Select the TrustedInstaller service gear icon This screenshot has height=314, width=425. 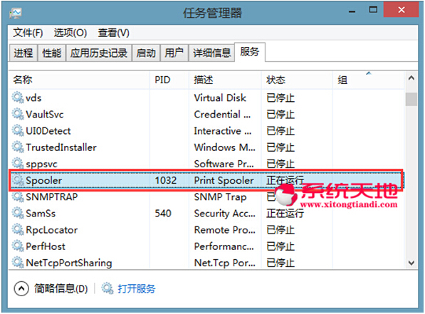click(18, 147)
